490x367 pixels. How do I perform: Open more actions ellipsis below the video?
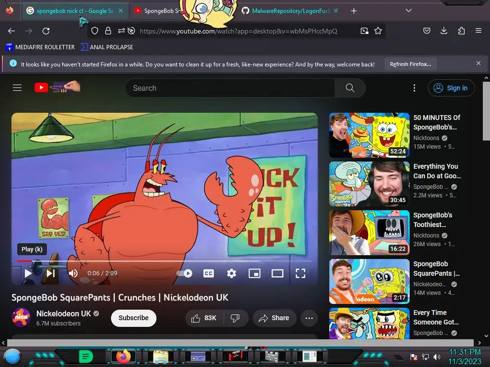click(x=309, y=318)
